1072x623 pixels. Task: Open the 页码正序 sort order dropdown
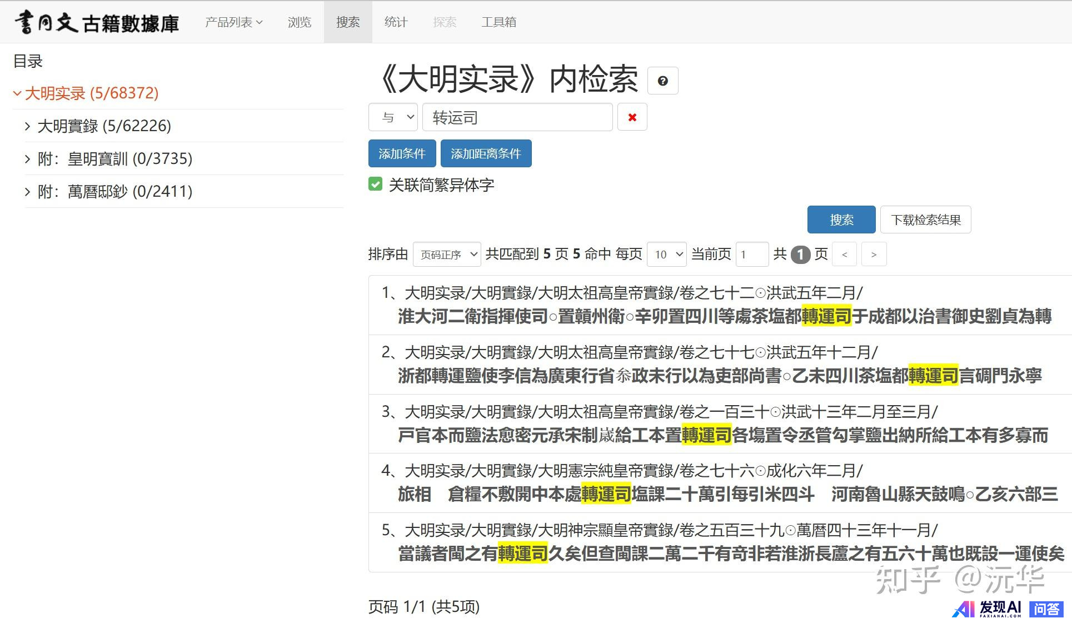447,255
